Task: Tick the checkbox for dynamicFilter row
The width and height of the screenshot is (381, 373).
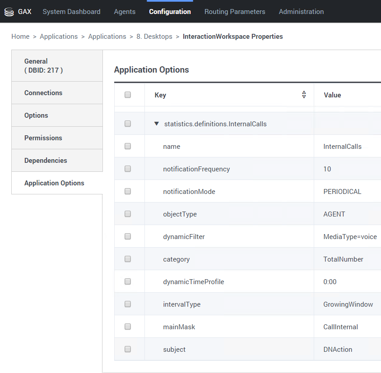Action: [x=128, y=236]
